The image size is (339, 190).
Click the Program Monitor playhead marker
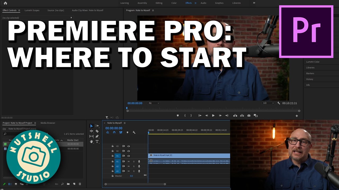pyautogui.click(x=127, y=108)
